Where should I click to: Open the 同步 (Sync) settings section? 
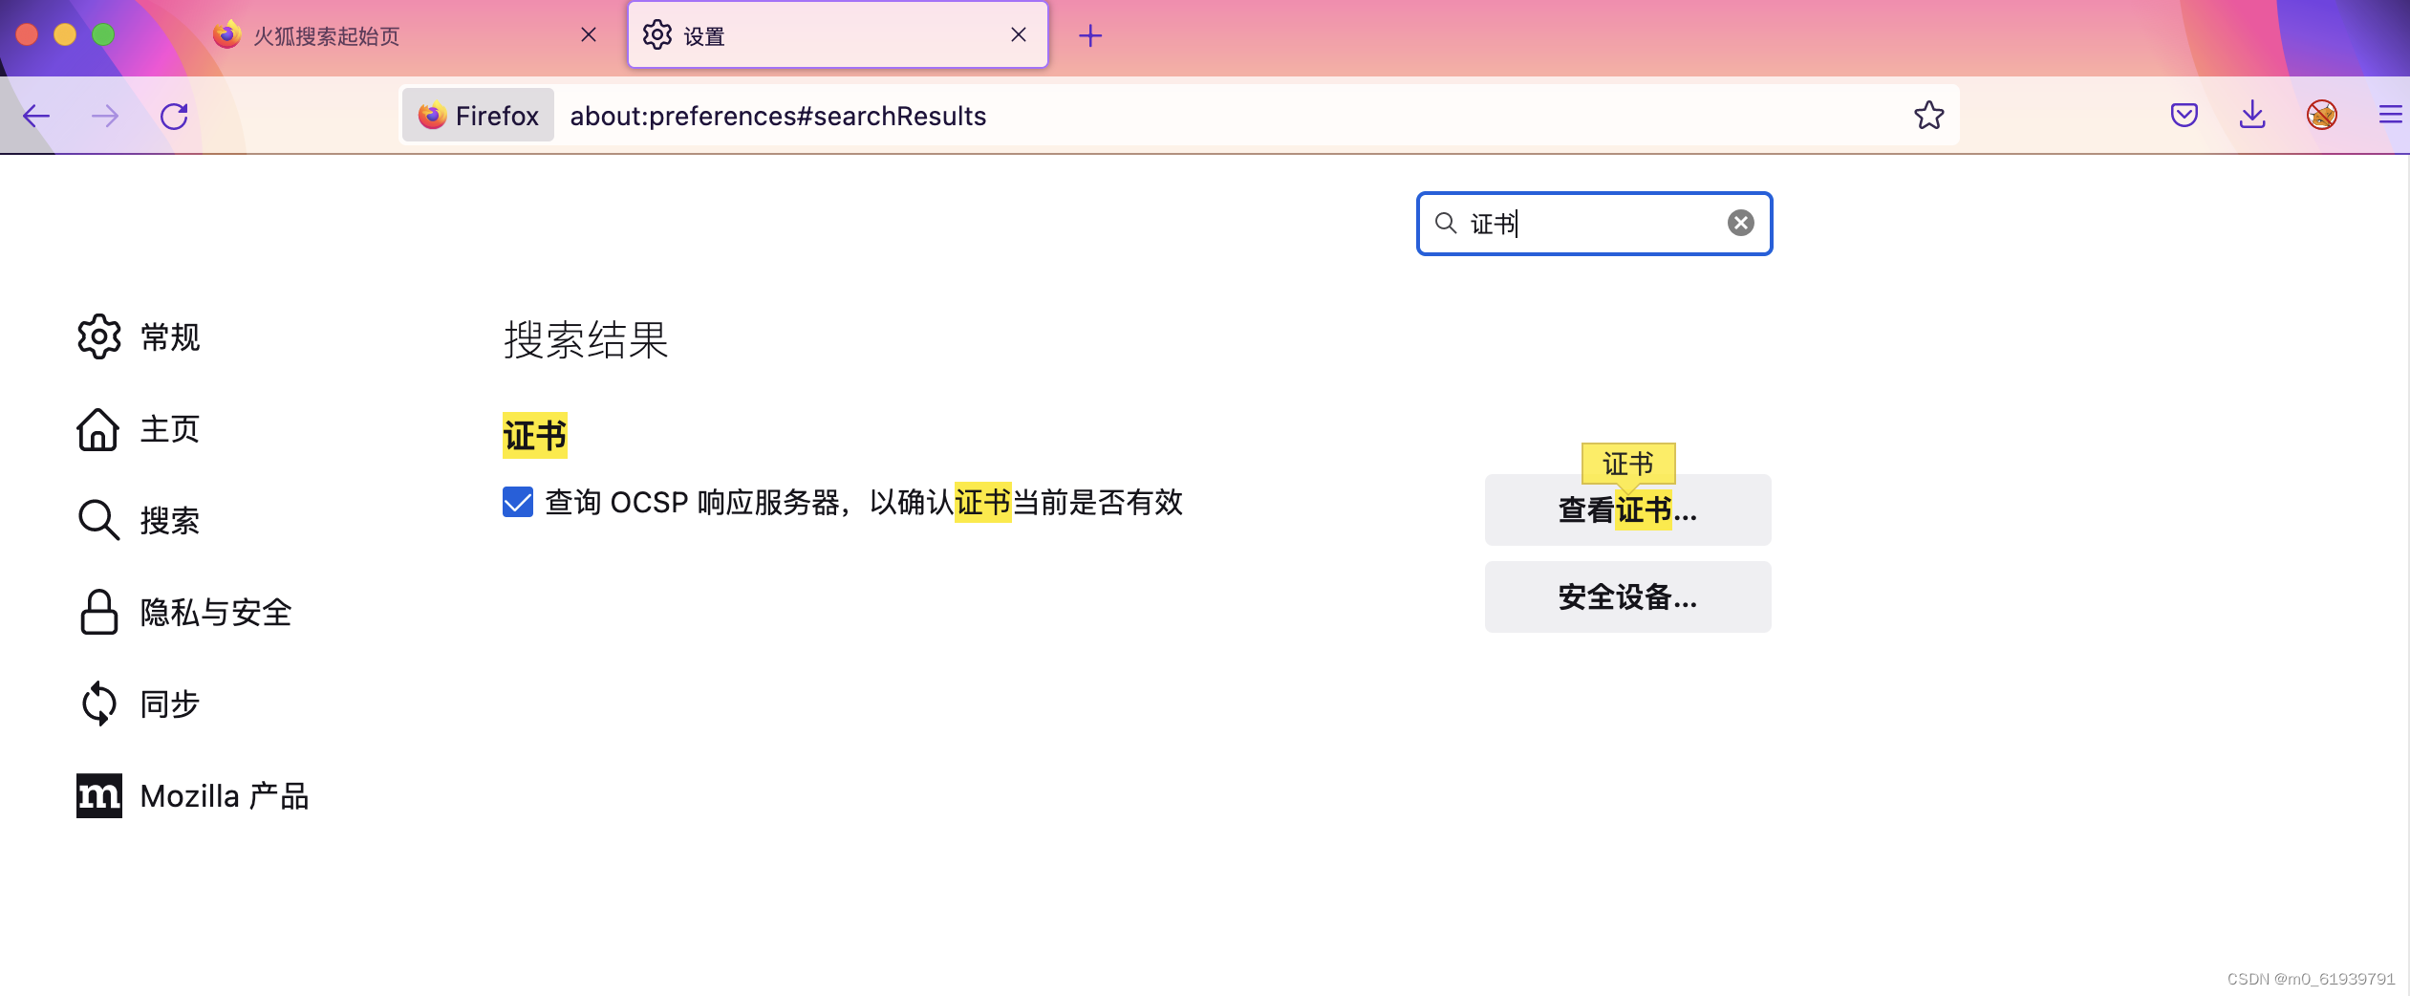tap(168, 704)
